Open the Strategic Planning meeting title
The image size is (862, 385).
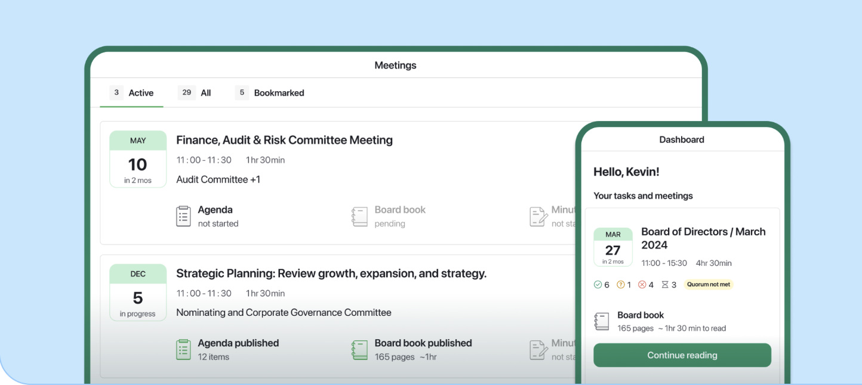pyautogui.click(x=331, y=274)
